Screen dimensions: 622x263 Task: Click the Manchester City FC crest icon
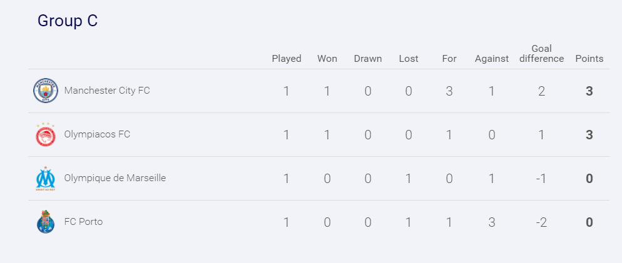tap(46, 91)
